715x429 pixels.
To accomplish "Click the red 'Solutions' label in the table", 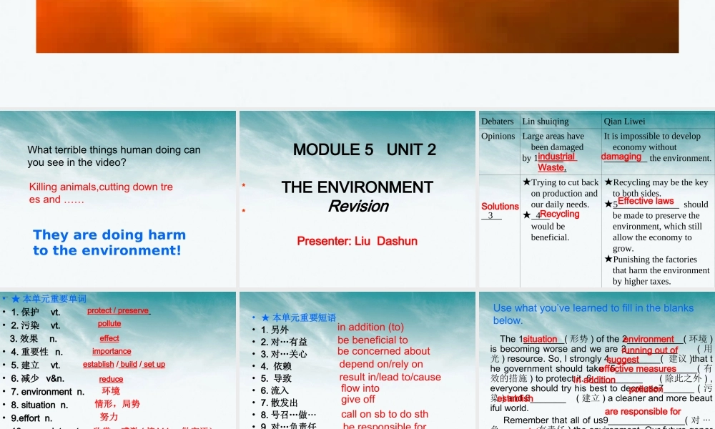I will [500, 206].
